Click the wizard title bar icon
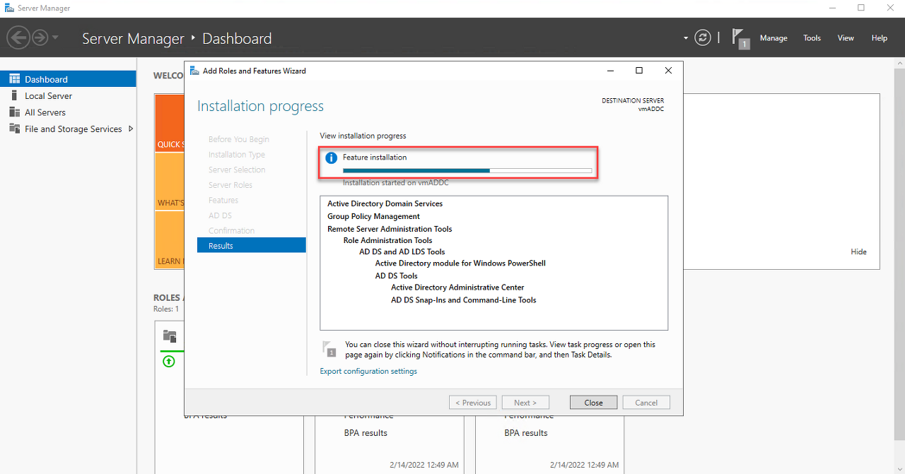 (194, 71)
